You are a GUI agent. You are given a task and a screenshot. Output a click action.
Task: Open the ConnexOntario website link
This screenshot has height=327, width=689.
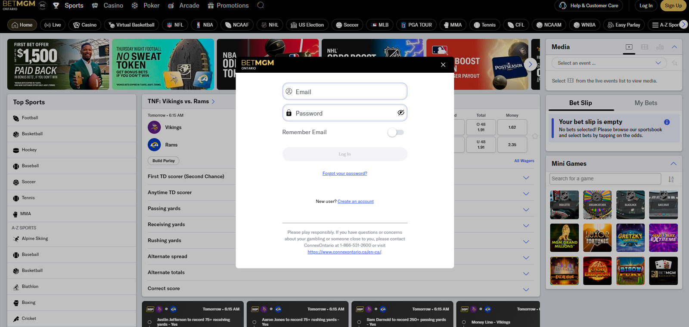pyautogui.click(x=344, y=252)
